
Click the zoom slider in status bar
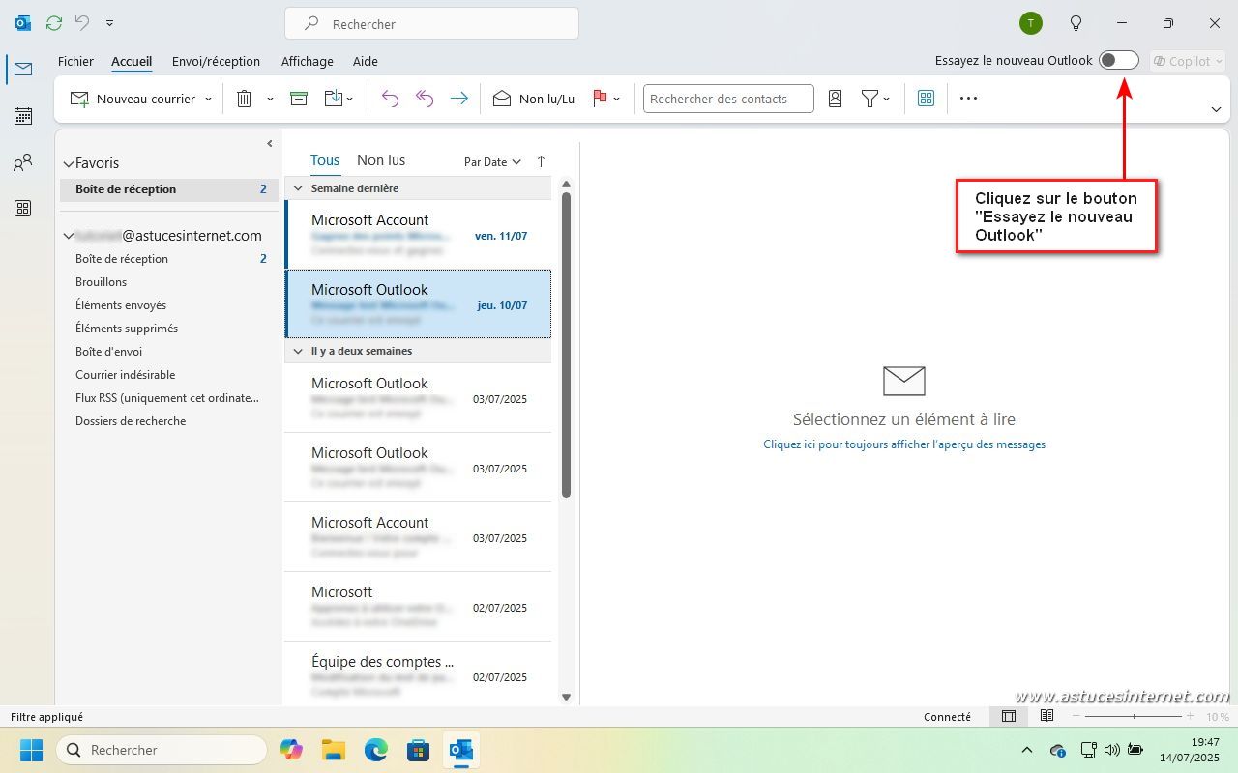[x=1134, y=716]
